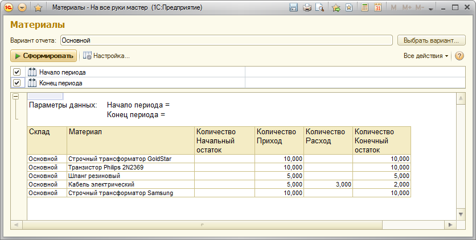Click the Начало периода = text in report

(x=138, y=105)
